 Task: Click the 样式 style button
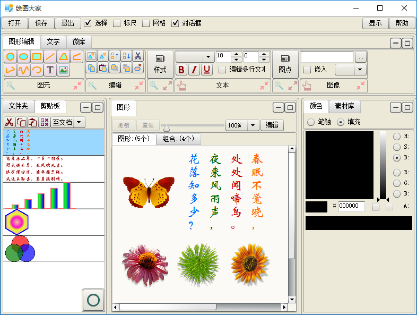click(160, 64)
